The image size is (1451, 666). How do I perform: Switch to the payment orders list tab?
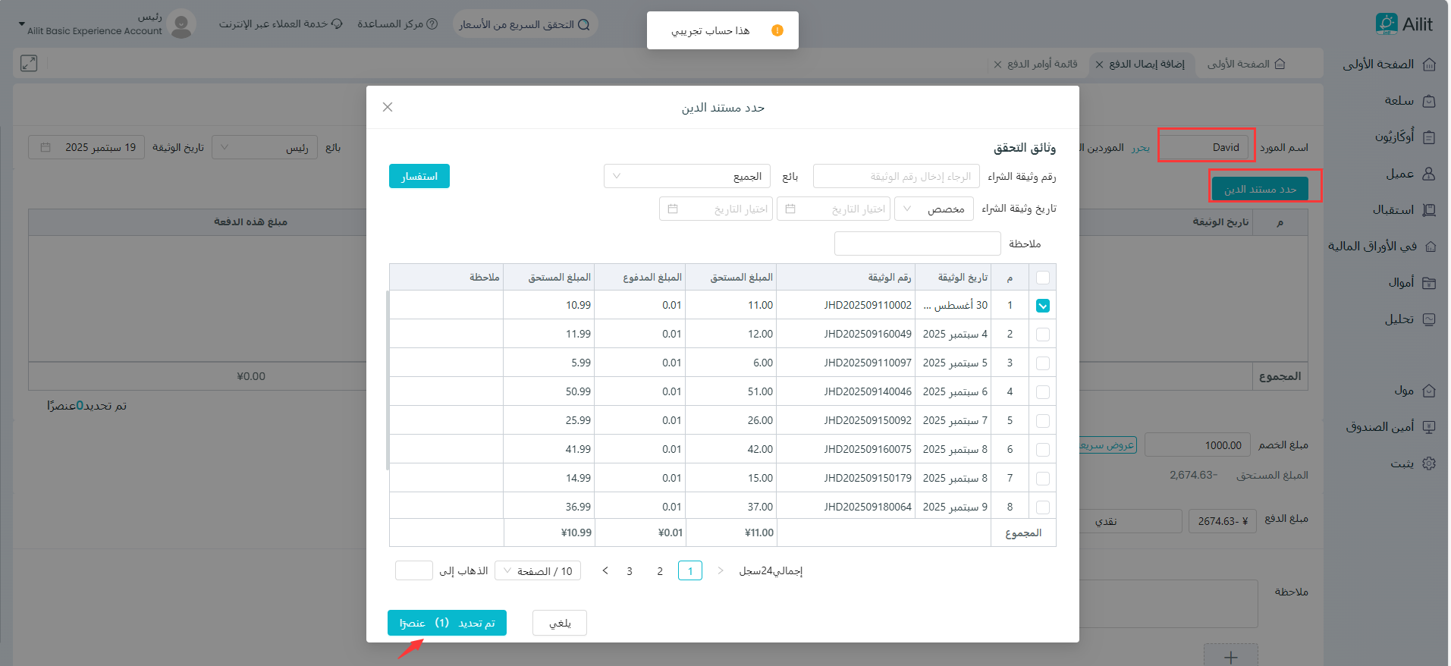click(x=1042, y=64)
